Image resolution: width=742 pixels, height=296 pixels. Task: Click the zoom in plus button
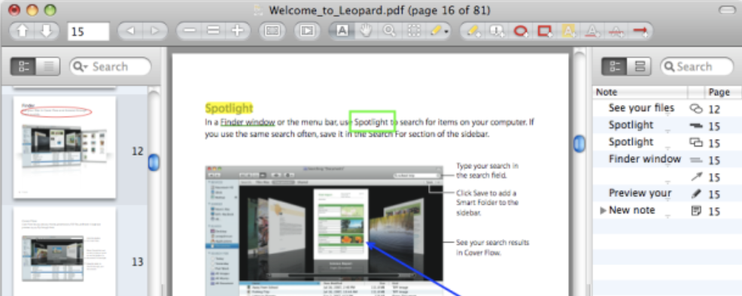[238, 31]
